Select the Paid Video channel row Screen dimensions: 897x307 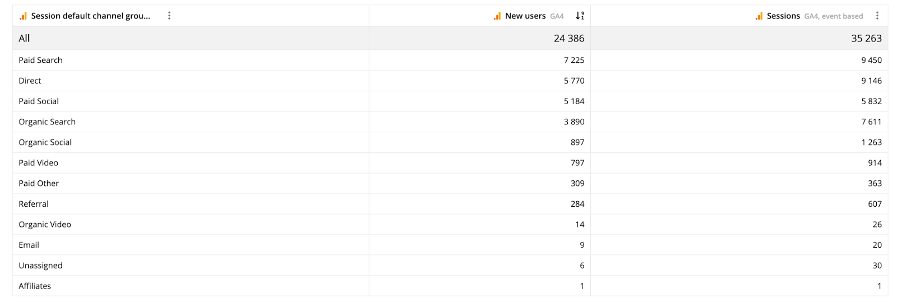pyautogui.click(x=38, y=163)
